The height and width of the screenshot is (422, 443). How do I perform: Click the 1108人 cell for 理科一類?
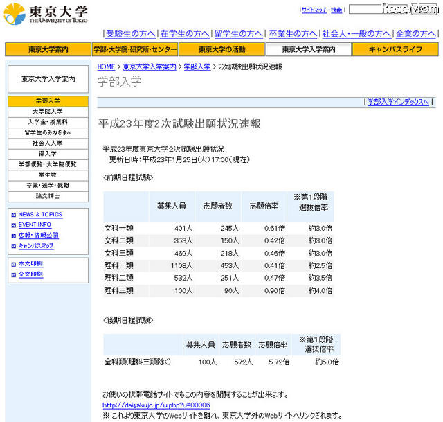[181, 266]
